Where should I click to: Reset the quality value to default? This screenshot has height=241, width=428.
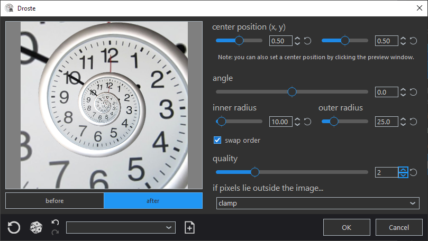coord(413,172)
